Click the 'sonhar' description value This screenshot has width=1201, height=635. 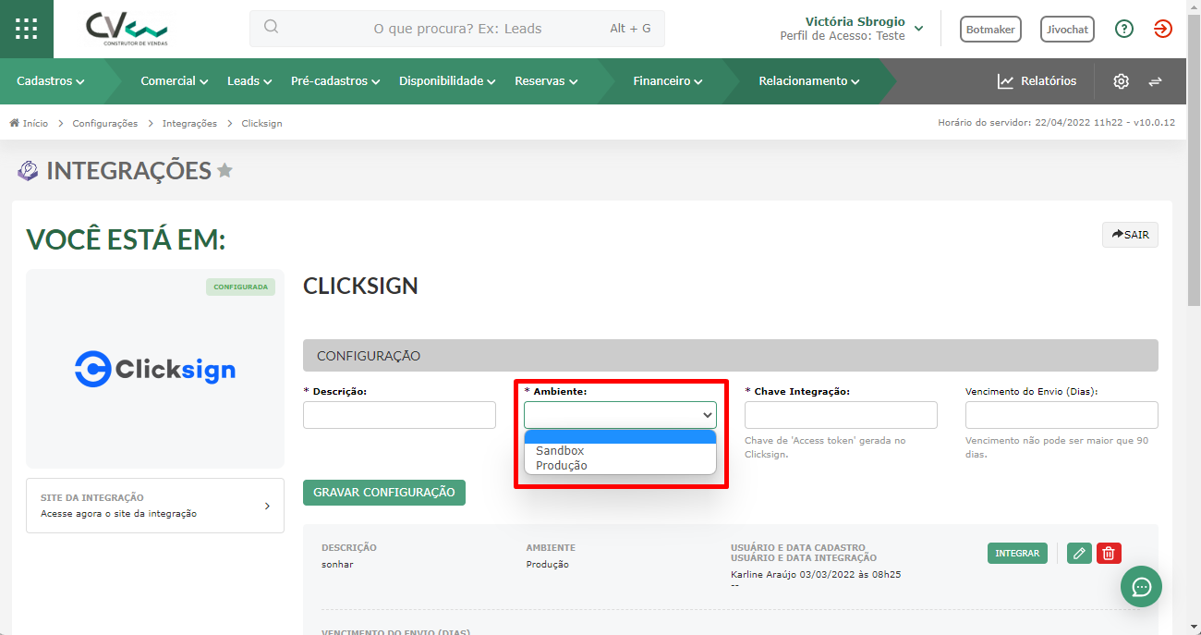pos(337,564)
